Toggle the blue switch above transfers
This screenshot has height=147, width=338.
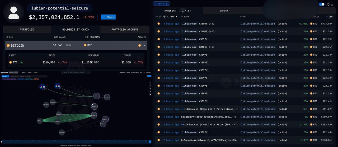pos(322,4)
